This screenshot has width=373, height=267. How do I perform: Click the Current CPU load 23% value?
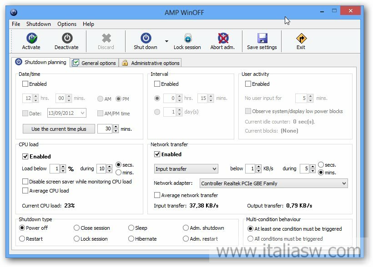[70, 206]
